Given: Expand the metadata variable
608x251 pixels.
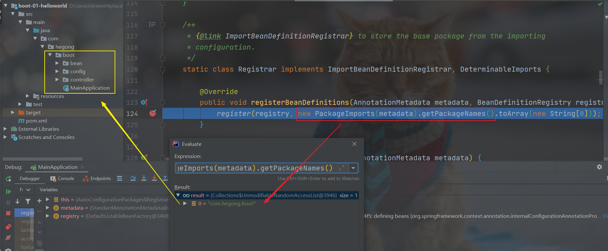Looking at the screenshot, I should pos(48,208).
